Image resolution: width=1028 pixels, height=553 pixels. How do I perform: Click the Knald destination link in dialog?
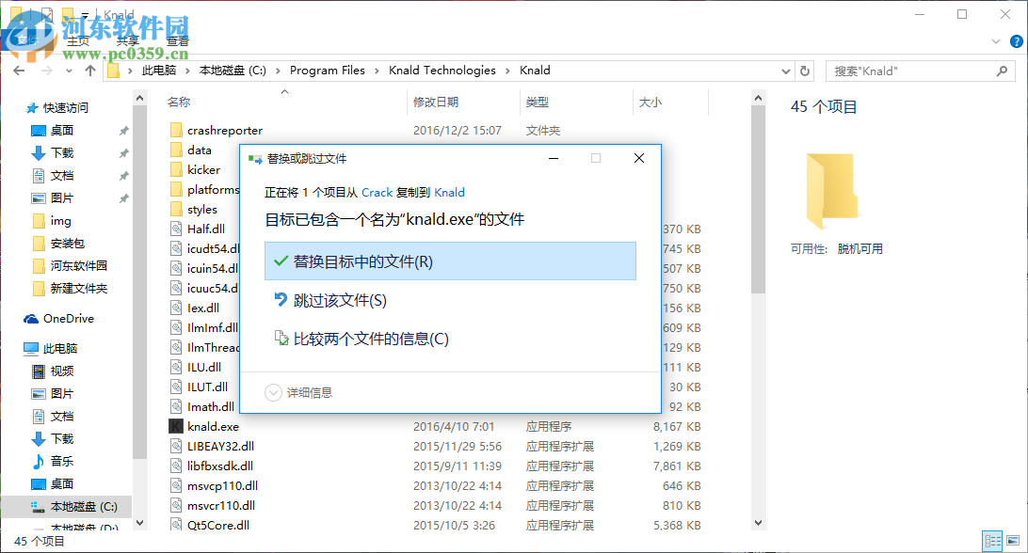pyautogui.click(x=449, y=192)
